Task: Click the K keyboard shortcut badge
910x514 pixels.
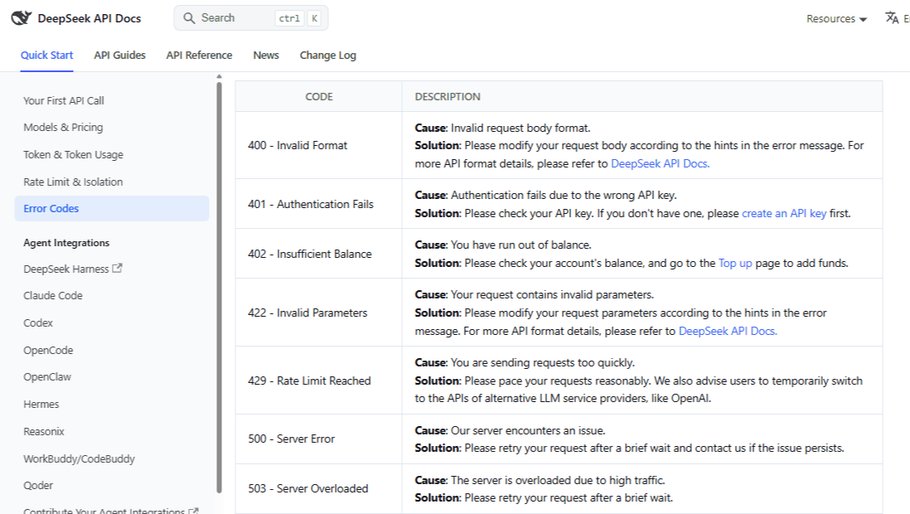Action: click(x=314, y=18)
